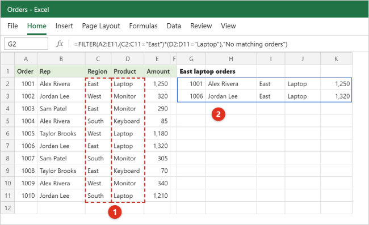
Task: Select column B header
Action: click(61, 59)
